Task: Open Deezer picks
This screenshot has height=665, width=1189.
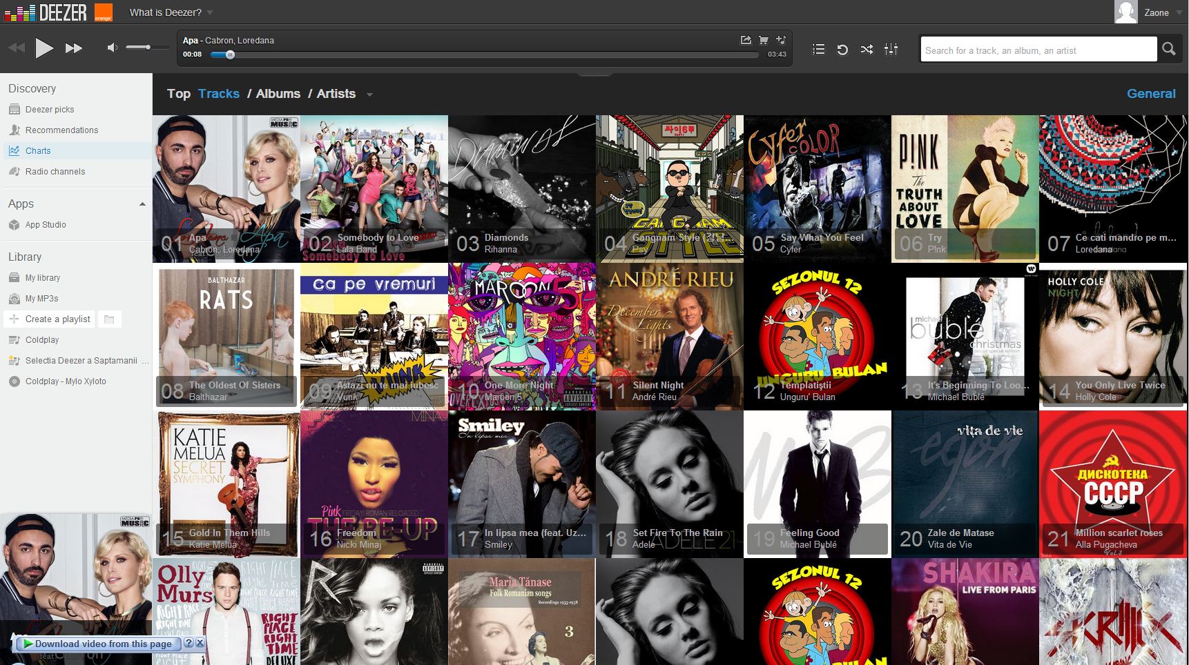Action: [x=50, y=109]
